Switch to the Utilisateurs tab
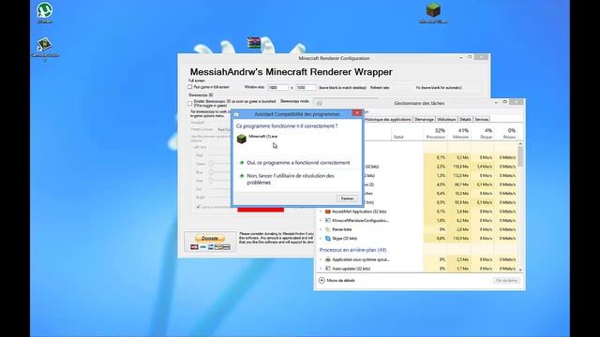The width and height of the screenshot is (600, 337). [x=446, y=120]
